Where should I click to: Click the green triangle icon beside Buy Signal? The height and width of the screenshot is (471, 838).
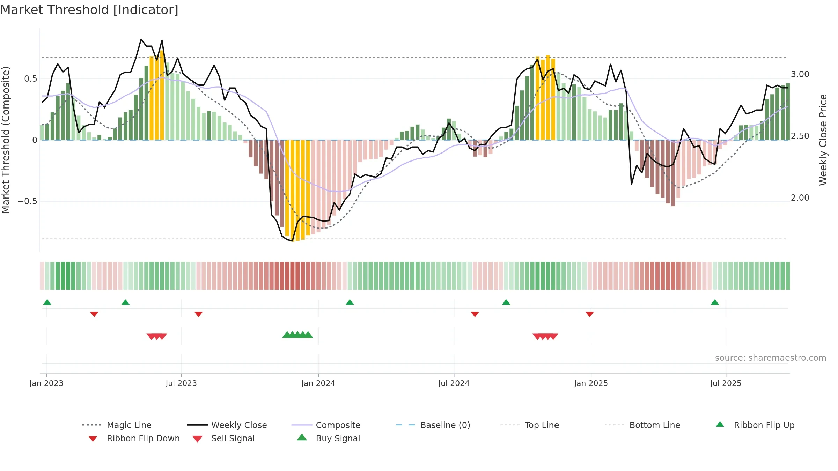(x=302, y=437)
